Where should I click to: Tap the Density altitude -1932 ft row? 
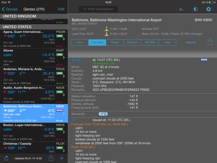104,104
